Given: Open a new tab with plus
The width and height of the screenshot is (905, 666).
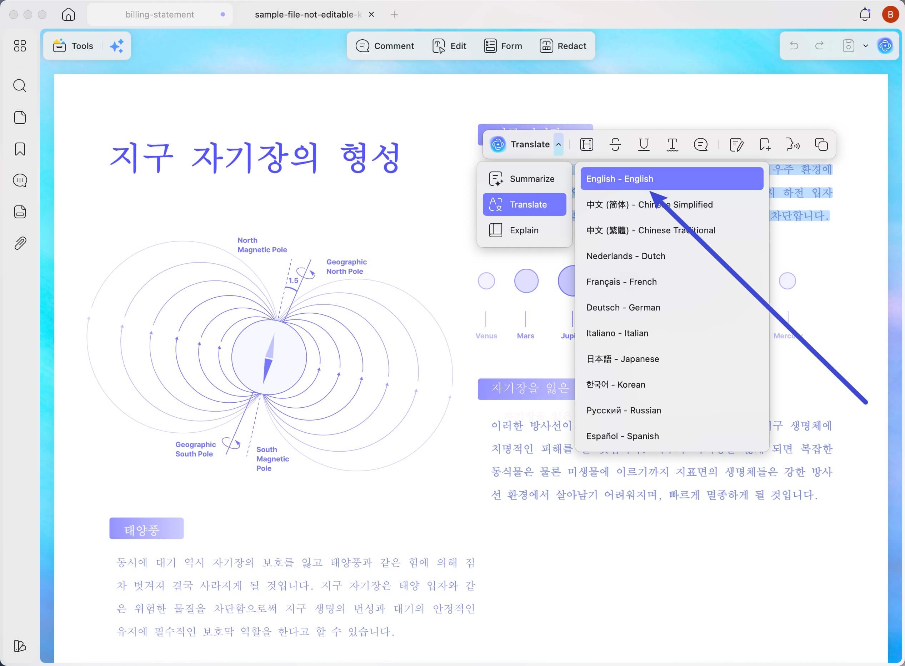Looking at the screenshot, I should pos(394,15).
